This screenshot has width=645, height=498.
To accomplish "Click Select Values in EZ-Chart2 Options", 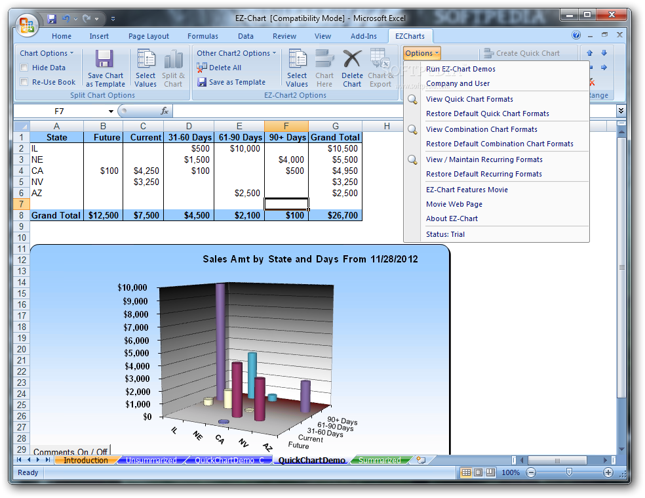I will coord(297,68).
